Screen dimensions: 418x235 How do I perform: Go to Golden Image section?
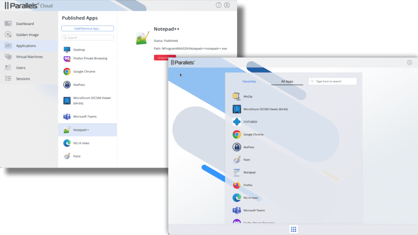(27, 35)
